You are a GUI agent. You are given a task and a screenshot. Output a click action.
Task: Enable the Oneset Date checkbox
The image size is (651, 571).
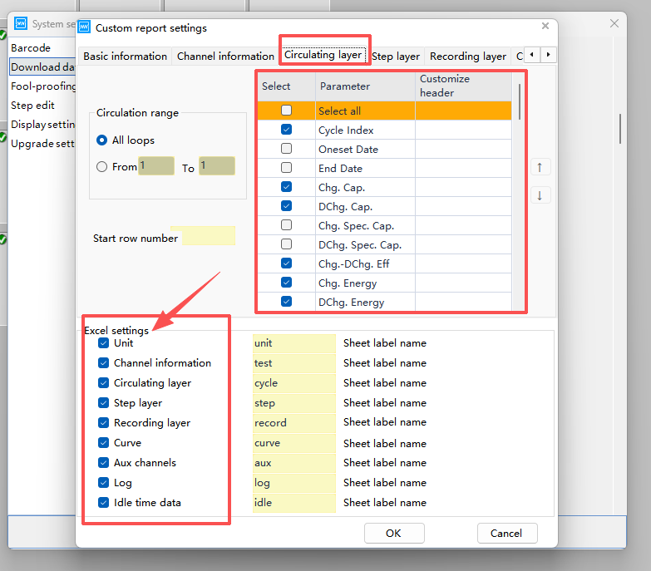tap(286, 149)
